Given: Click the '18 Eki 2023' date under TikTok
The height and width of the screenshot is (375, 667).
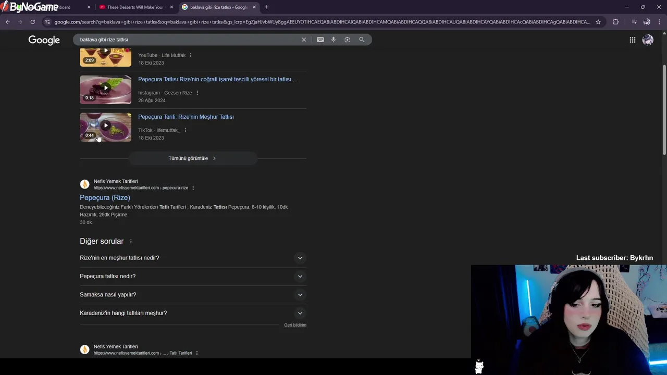Looking at the screenshot, I should point(151,138).
